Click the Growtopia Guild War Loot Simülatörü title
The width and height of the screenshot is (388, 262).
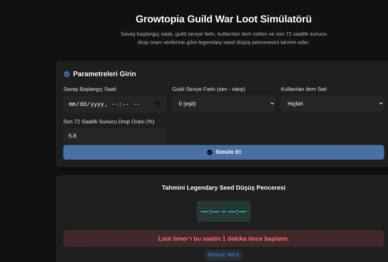(x=224, y=19)
